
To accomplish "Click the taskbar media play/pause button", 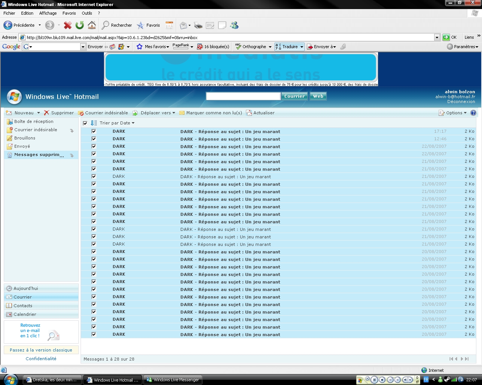I will coord(374,380).
